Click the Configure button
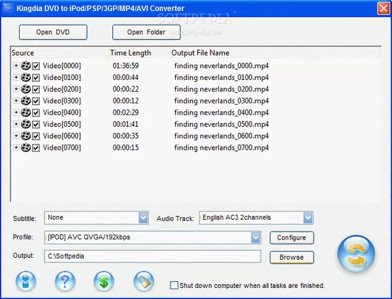The height and width of the screenshot is (299, 392). click(x=292, y=237)
